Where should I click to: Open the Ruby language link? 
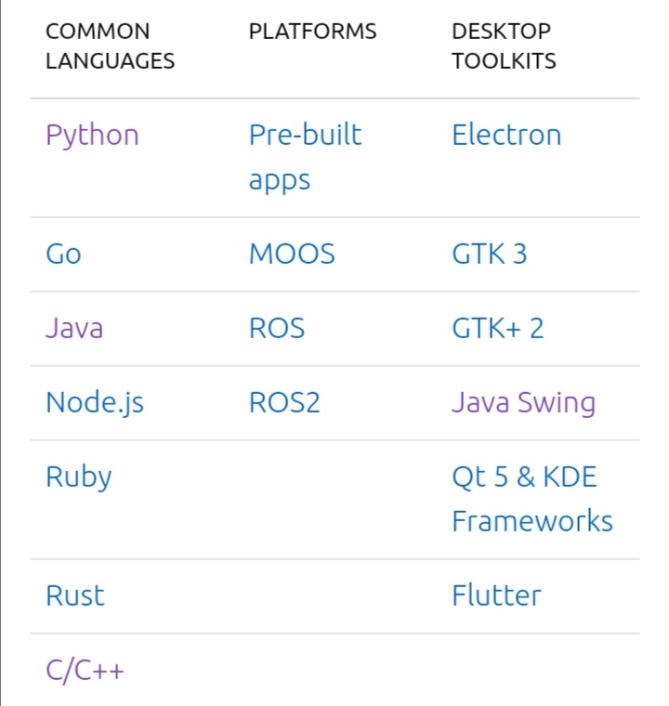[x=78, y=477]
